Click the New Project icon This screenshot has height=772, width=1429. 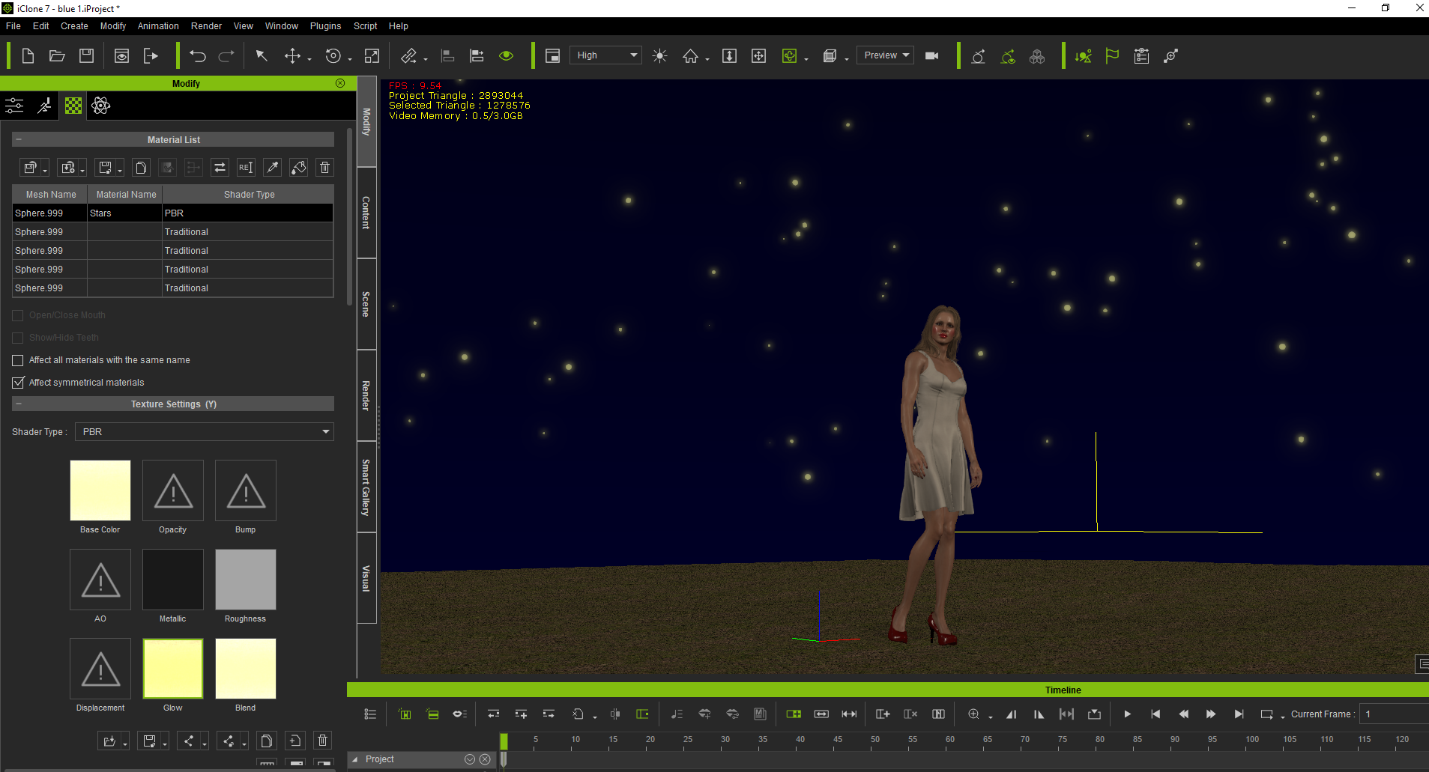coord(28,56)
